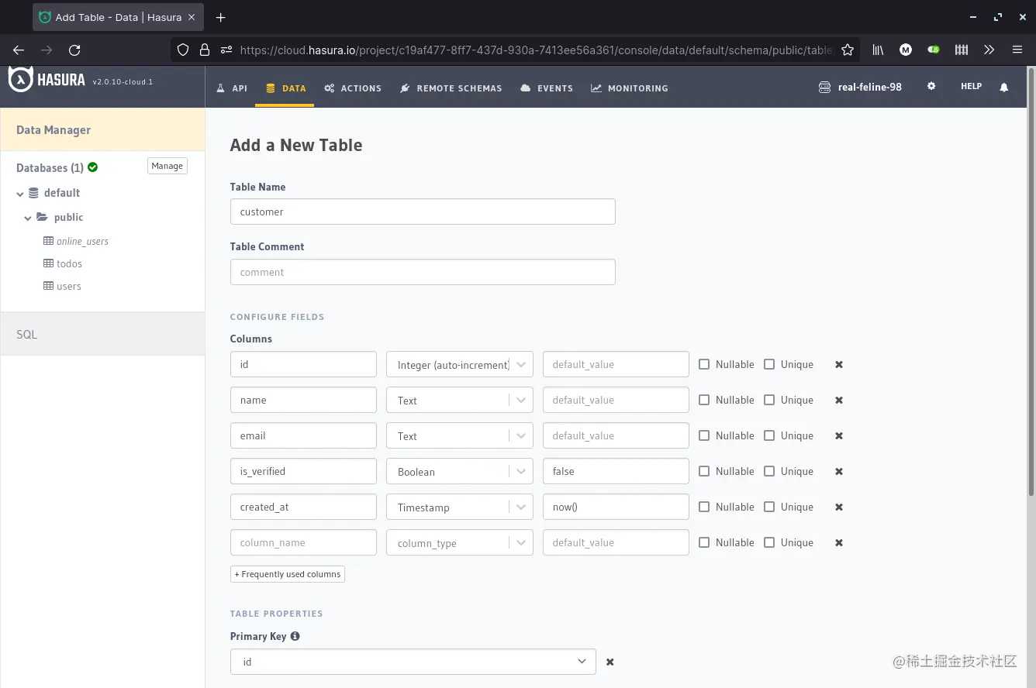1036x688 pixels.
Task: Mark the name column as Unique
Action: point(769,400)
